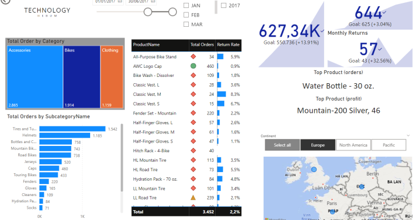Select the Pacific continent button
413x220 pixels.
[389, 145]
